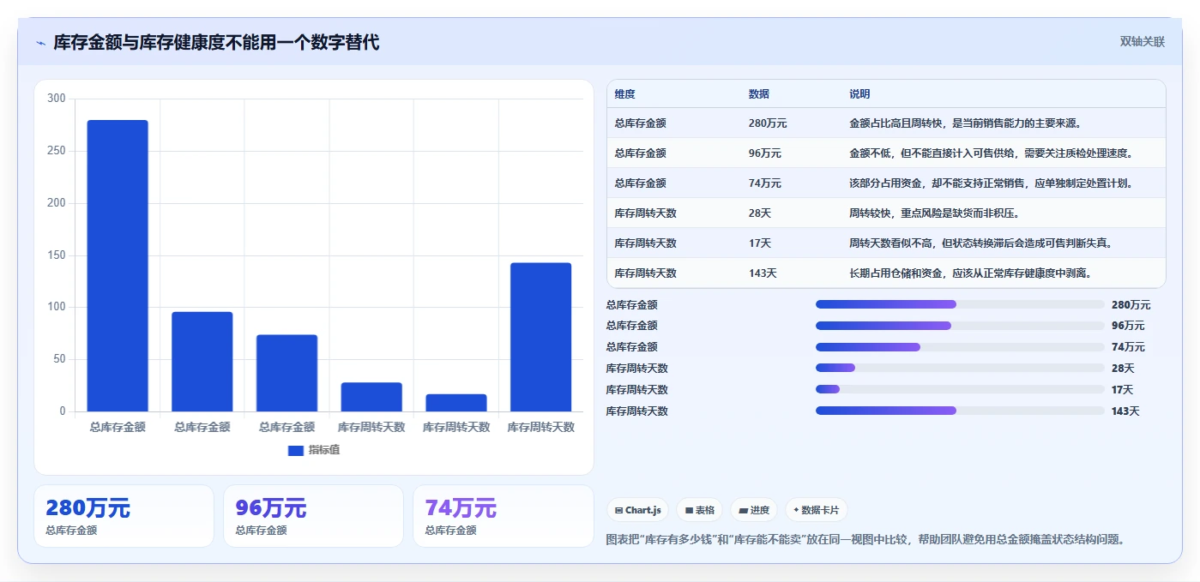Toggle the 指标值 legend item under the chart
1200x582 pixels.
314,450
